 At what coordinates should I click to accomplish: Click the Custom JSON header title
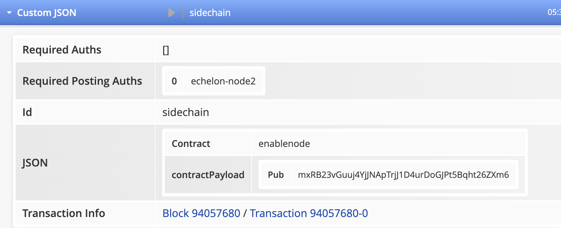(47, 13)
